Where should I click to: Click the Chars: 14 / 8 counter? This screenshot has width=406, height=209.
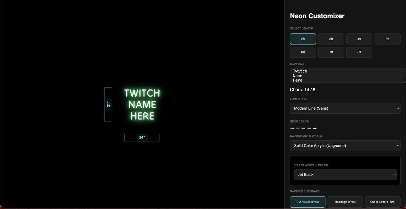pyautogui.click(x=303, y=90)
